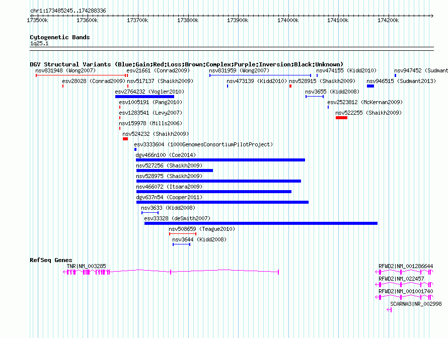The width and height of the screenshot is (448, 338).
Task: Open esv2764232 (Vogler2010) label
Action: (x=150, y=92)
